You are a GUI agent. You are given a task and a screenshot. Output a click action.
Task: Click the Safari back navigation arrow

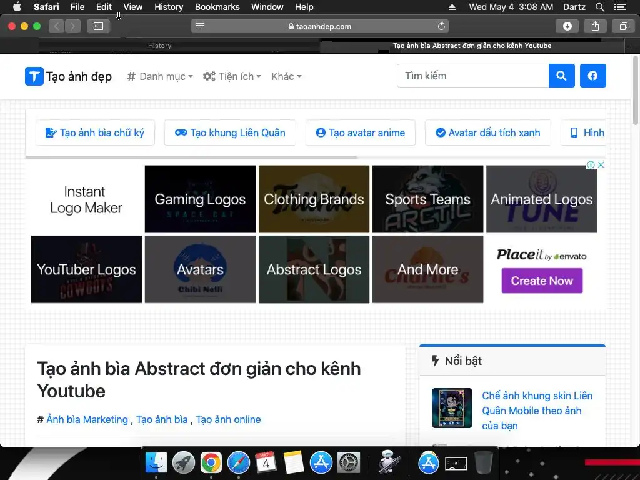coord(57,26)
